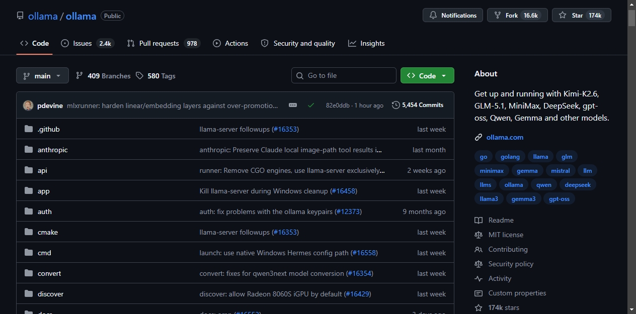This screenshot has width=636, height=314.
Task: Click the MIT license scale icon
Action: (x=479, y=235)
